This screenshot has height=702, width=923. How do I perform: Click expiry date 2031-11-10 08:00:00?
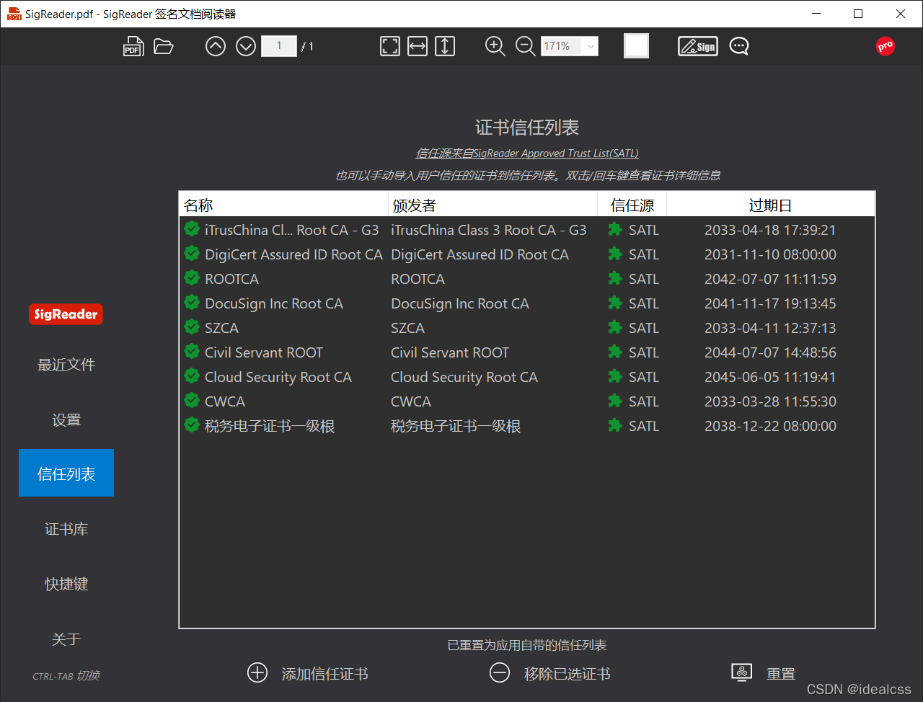[x=770, y=254]
